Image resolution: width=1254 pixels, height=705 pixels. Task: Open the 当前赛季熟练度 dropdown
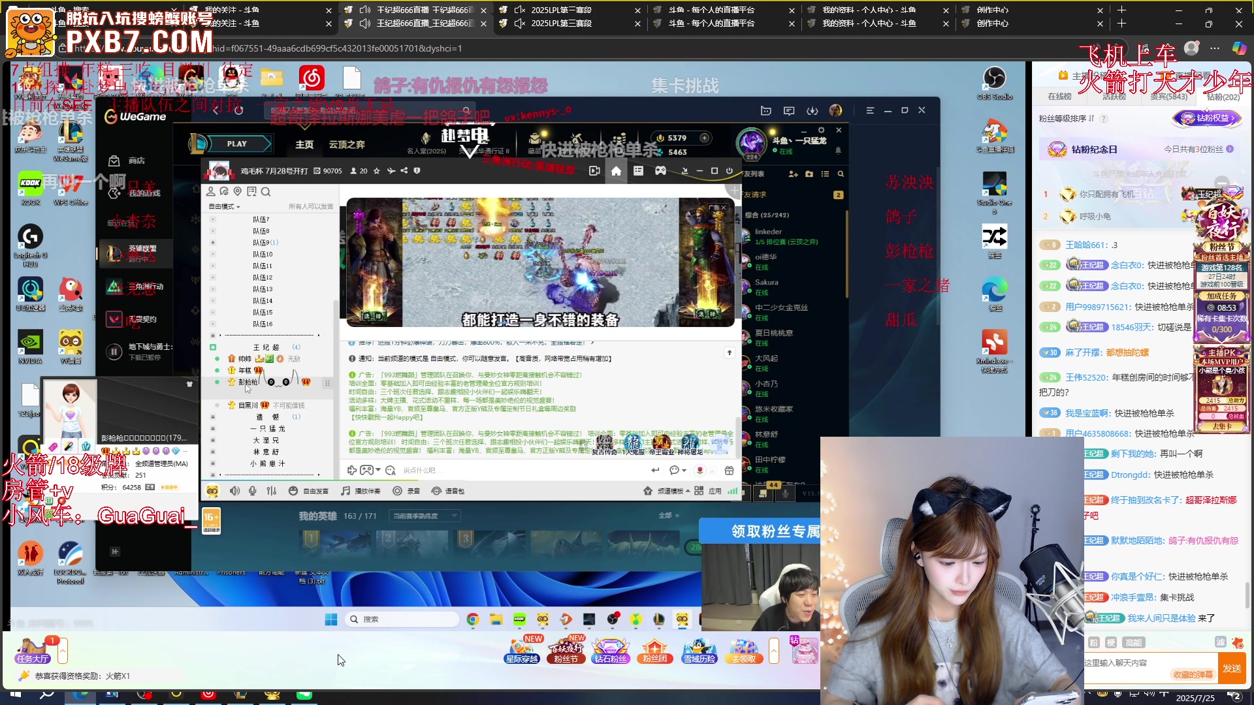pyautogui.click(x=425, y=516)
